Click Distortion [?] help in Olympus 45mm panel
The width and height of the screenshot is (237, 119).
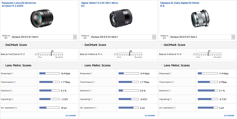tap(169, 91)
